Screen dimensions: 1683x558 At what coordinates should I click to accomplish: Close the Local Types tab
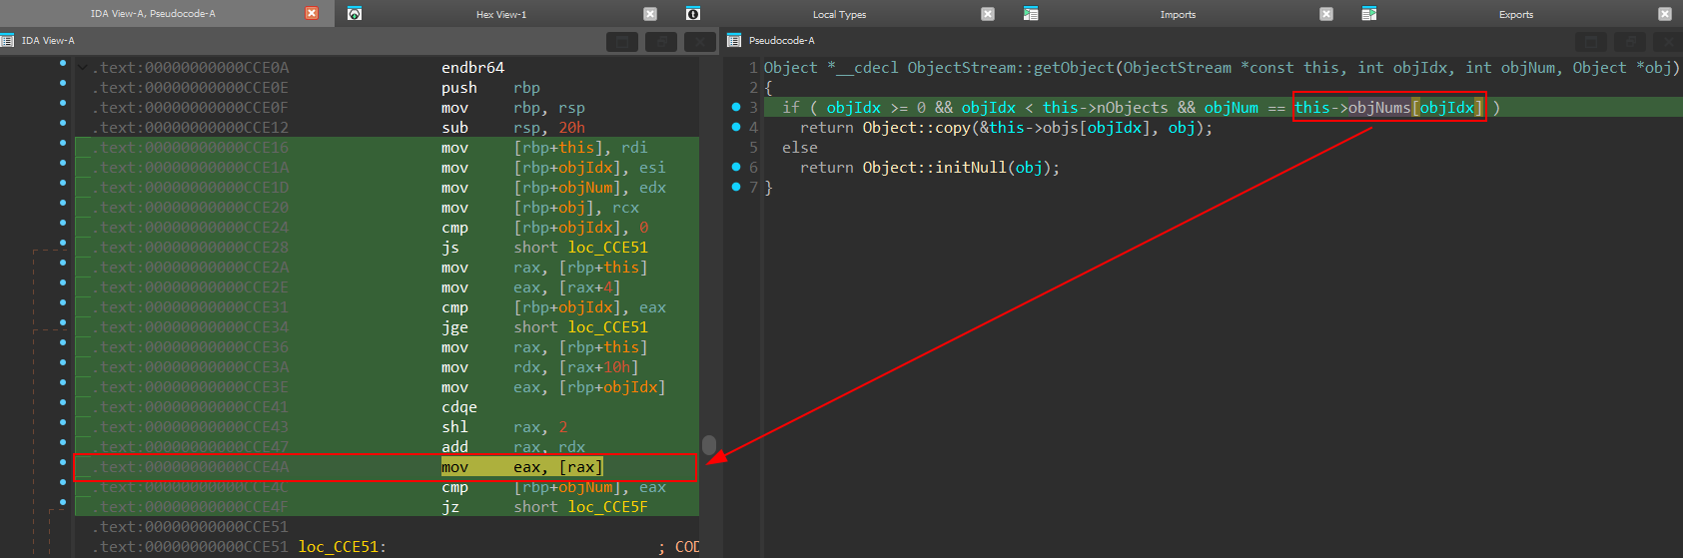[x=988, y=14]
